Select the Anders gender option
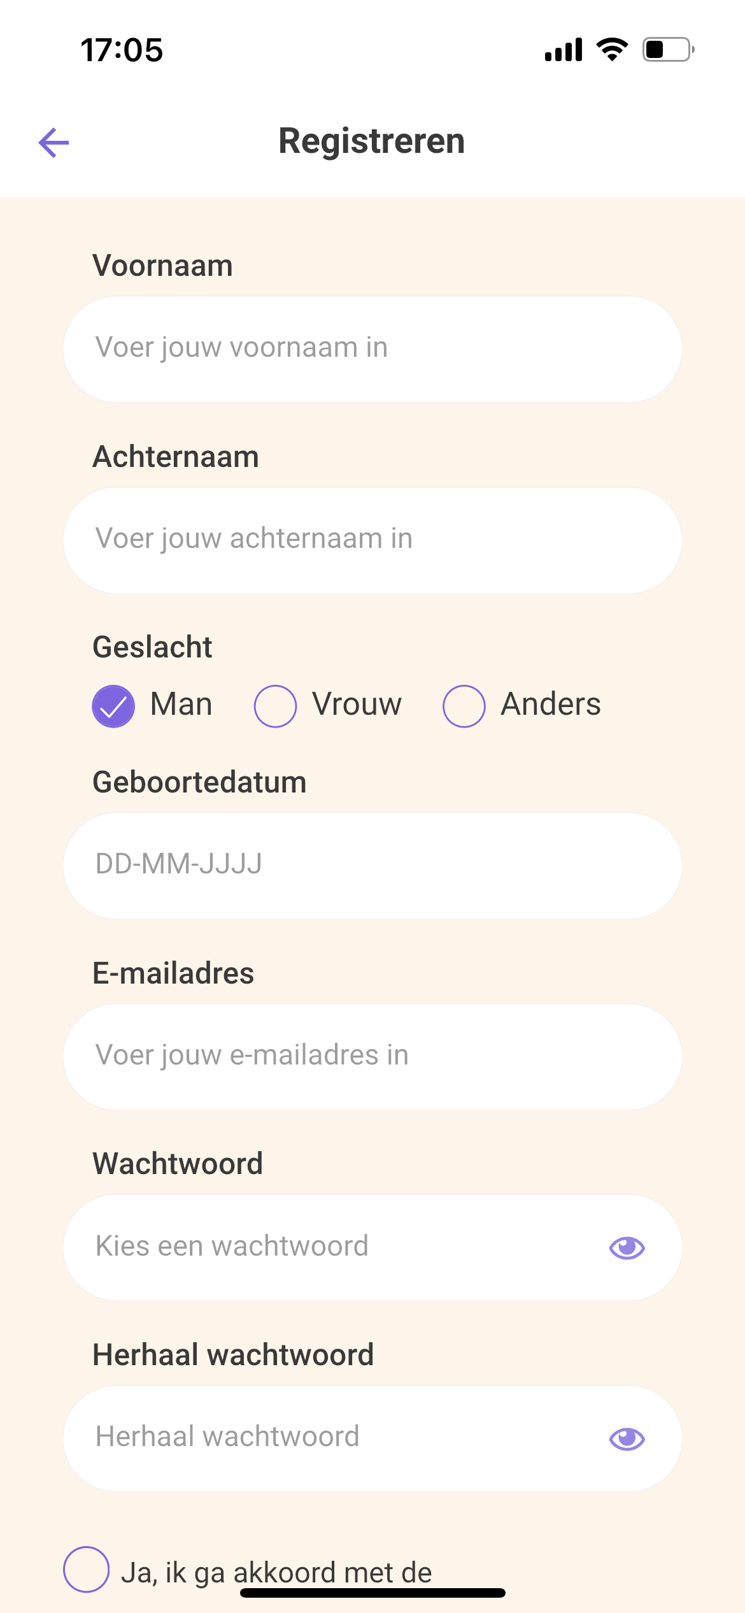Screen dimensions: 745x1613 tap(464, 706)
